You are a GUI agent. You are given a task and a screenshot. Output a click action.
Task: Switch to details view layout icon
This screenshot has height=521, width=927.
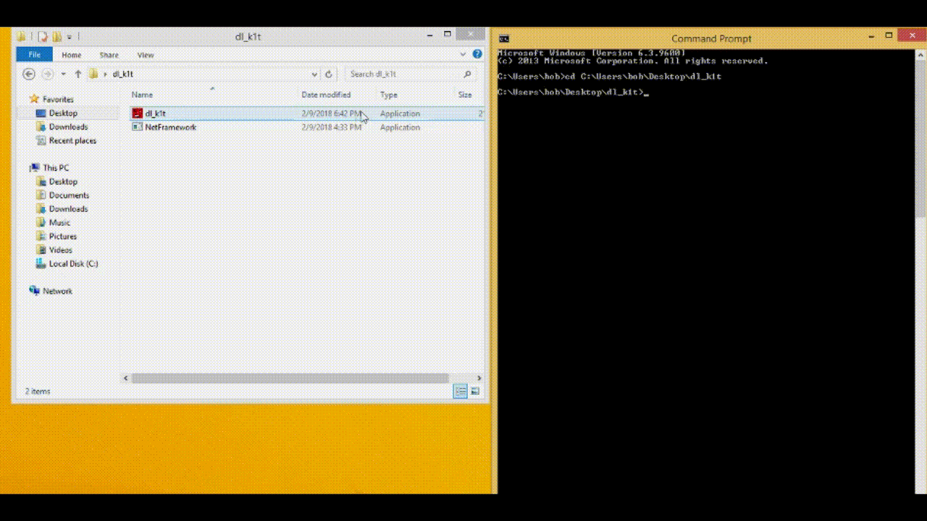point(460,391)
